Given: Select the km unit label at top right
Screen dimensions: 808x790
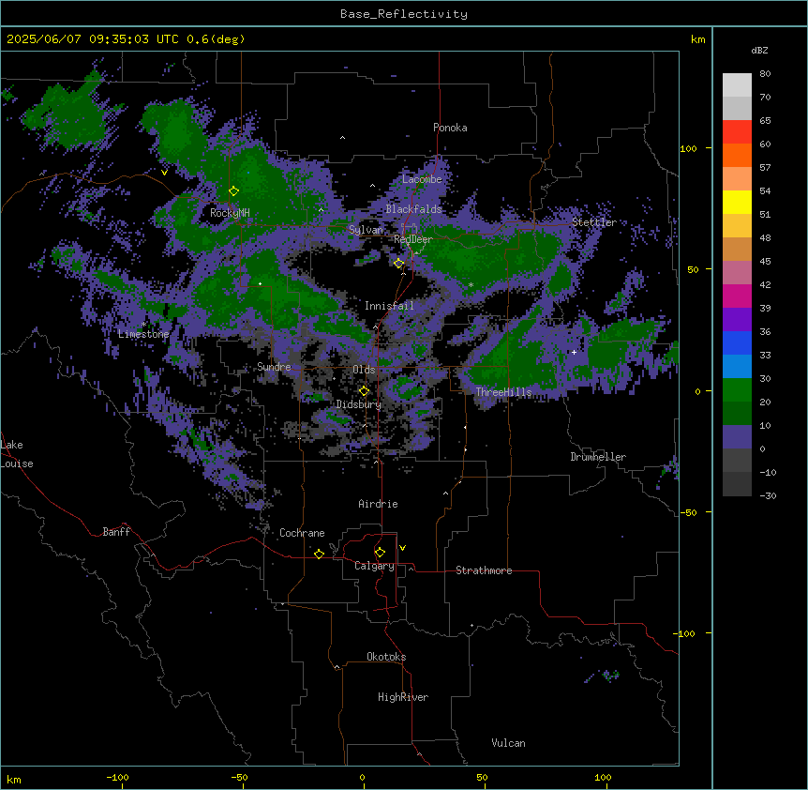Looking at the screenshot, I should tap(697, 39).
